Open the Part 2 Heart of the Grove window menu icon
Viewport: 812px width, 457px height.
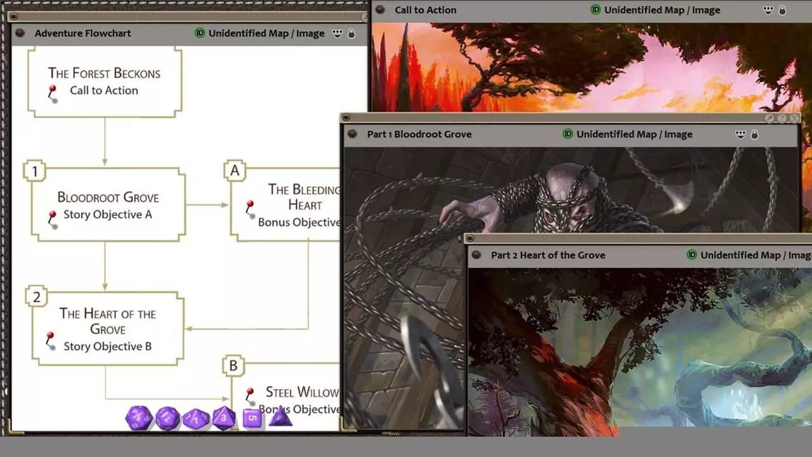point(476,255)
